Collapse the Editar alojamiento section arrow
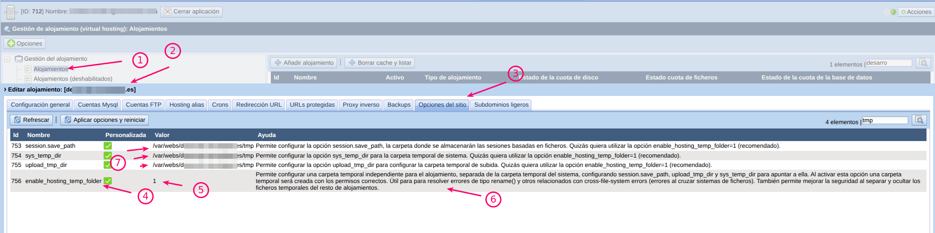 click(x=5, y=90)
